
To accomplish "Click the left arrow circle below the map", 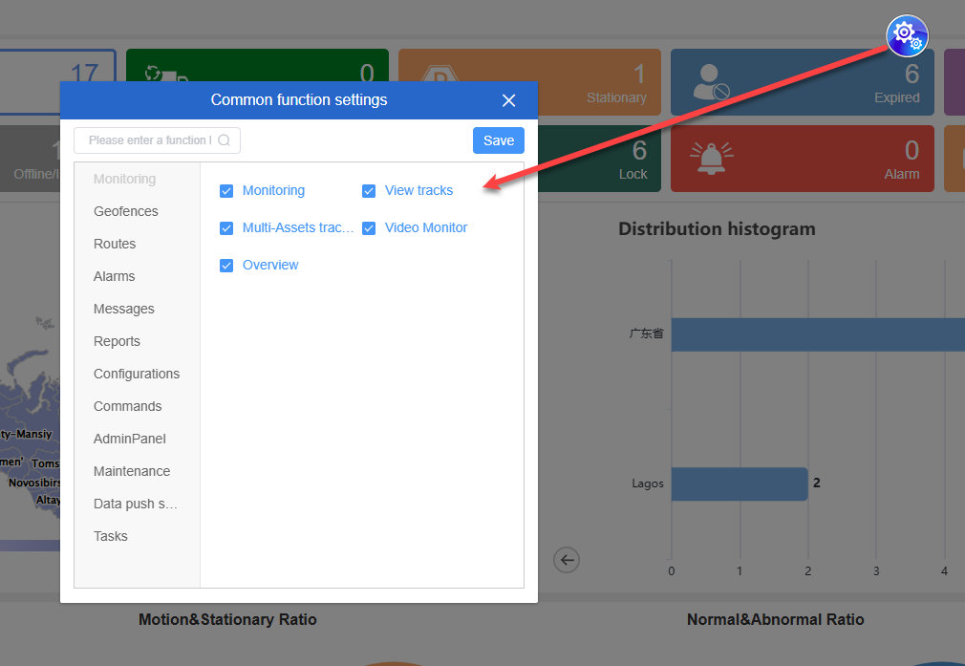I will [x=567, y=560].
